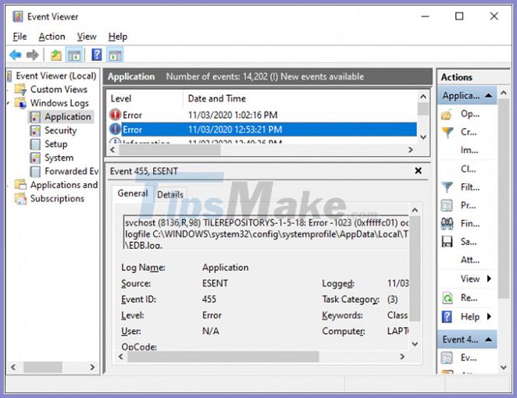
Task: Click the Event ID value 455
Action: coord(209,299)
